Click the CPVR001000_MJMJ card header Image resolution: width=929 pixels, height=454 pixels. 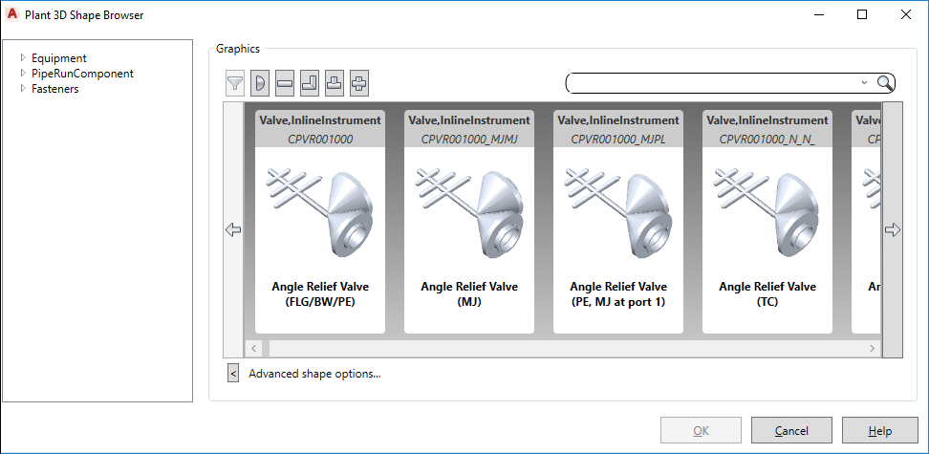[x=469, y=129]
